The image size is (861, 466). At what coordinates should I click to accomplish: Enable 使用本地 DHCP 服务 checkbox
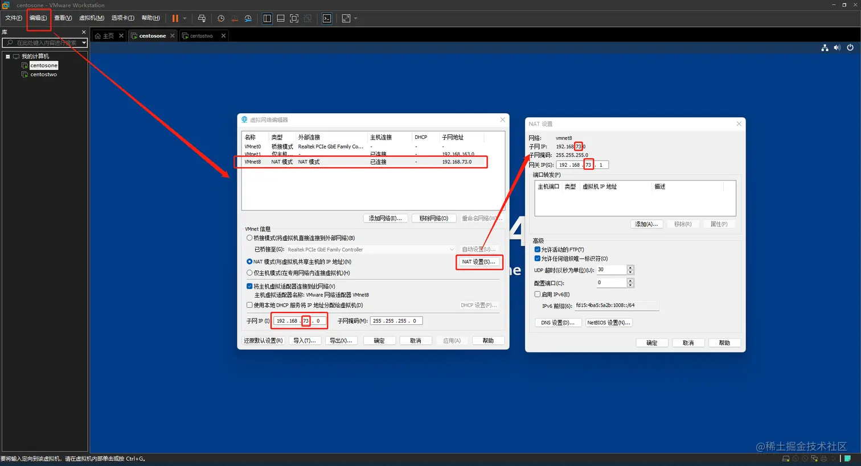pyautogui.click(x=249, y=305)
